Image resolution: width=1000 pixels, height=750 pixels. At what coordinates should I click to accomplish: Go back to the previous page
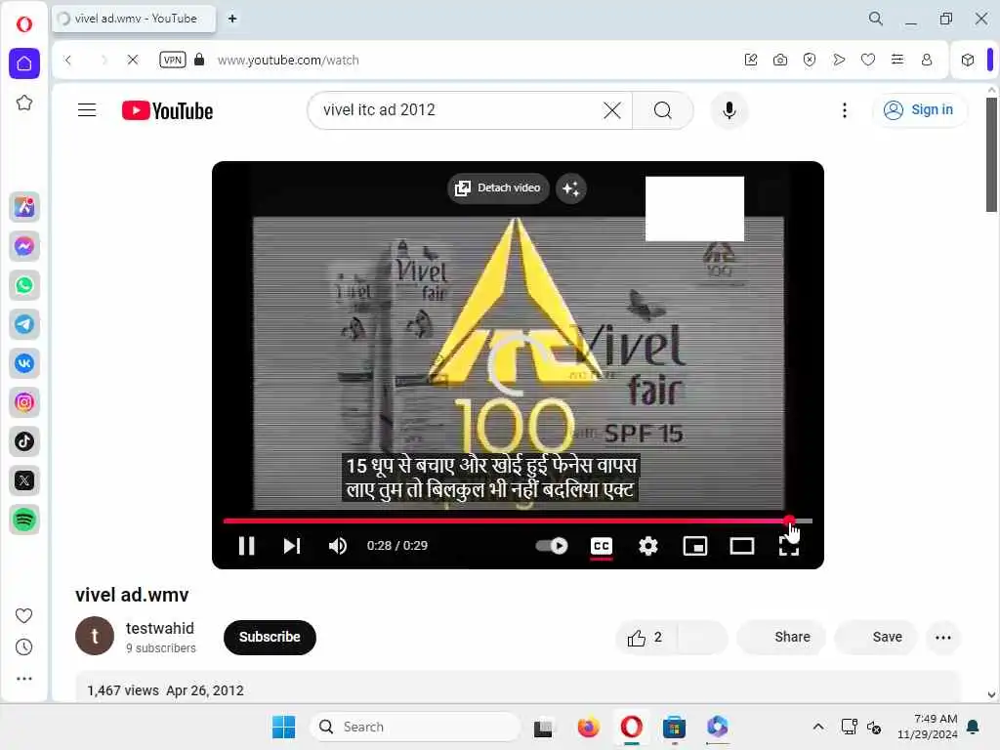[x=68, y=60]
